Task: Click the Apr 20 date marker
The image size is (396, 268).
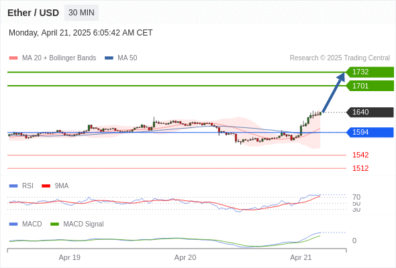Action: coord(185,257)
